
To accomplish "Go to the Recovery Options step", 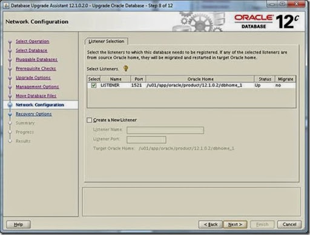I will point(34,114).
